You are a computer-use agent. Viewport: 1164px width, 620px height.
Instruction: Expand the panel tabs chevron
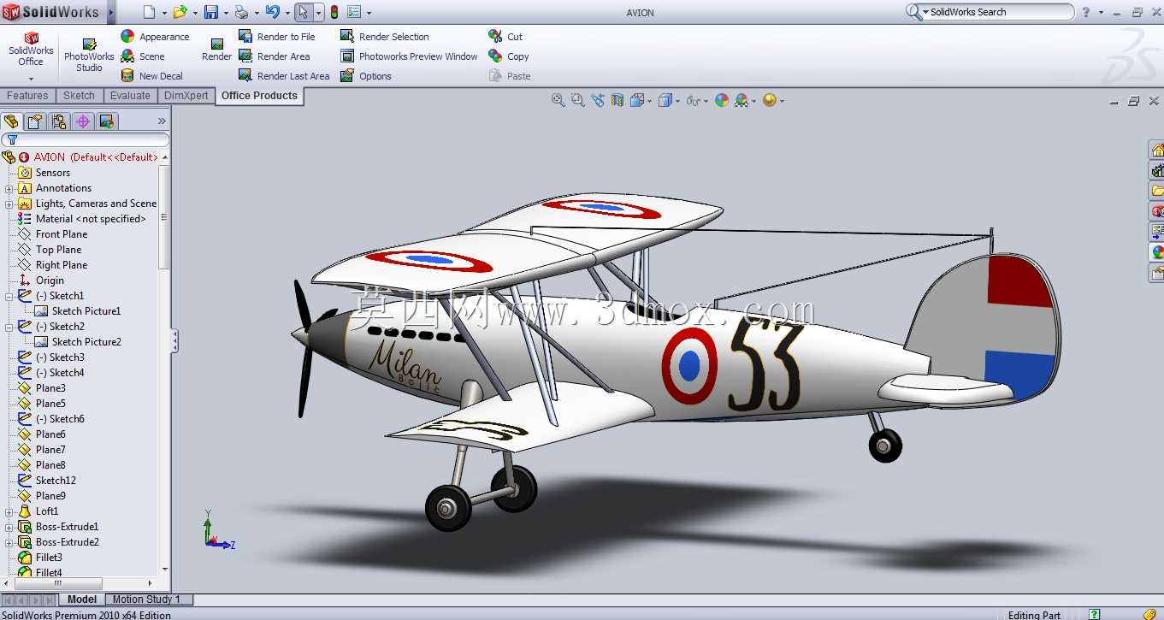162,121
